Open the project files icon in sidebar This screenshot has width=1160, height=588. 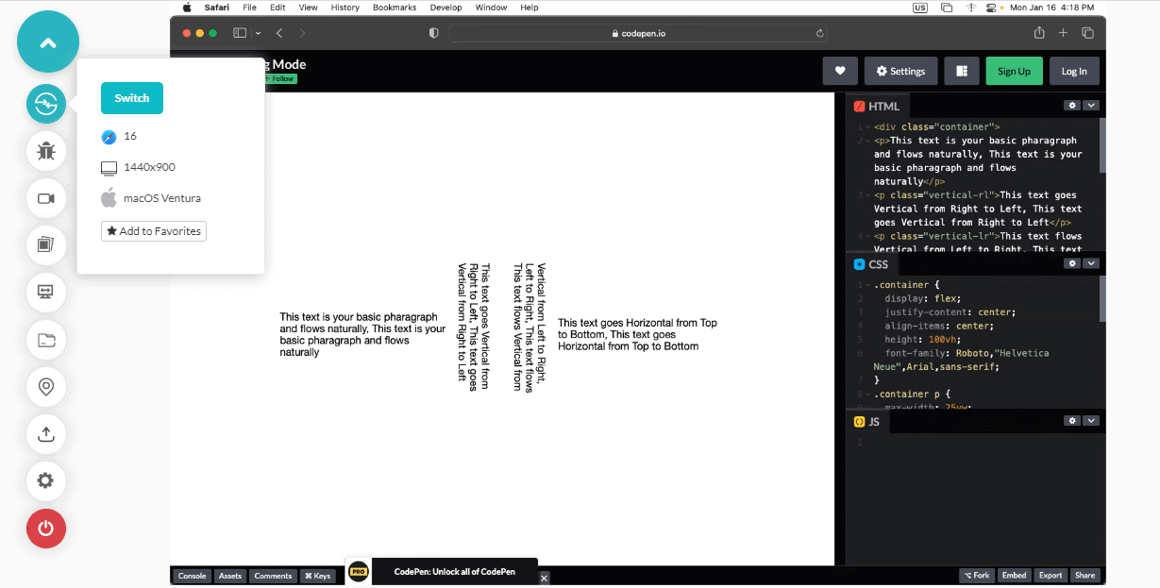tap(46, 340)
